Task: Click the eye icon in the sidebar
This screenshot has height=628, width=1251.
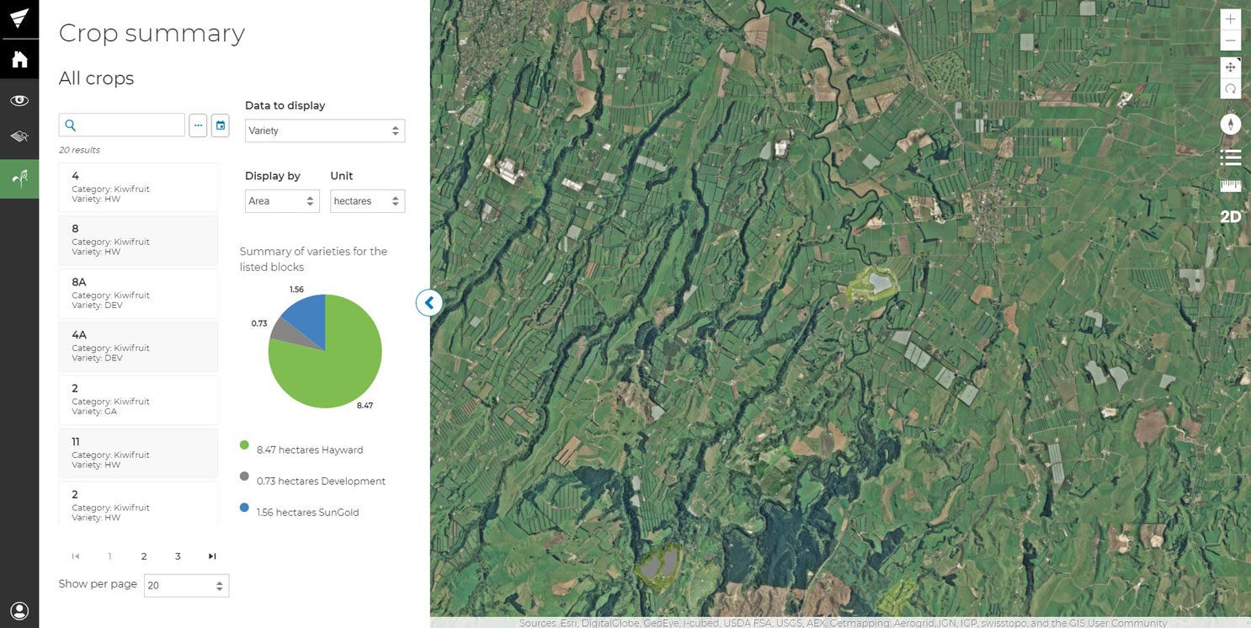Action: tap(19, 100)
